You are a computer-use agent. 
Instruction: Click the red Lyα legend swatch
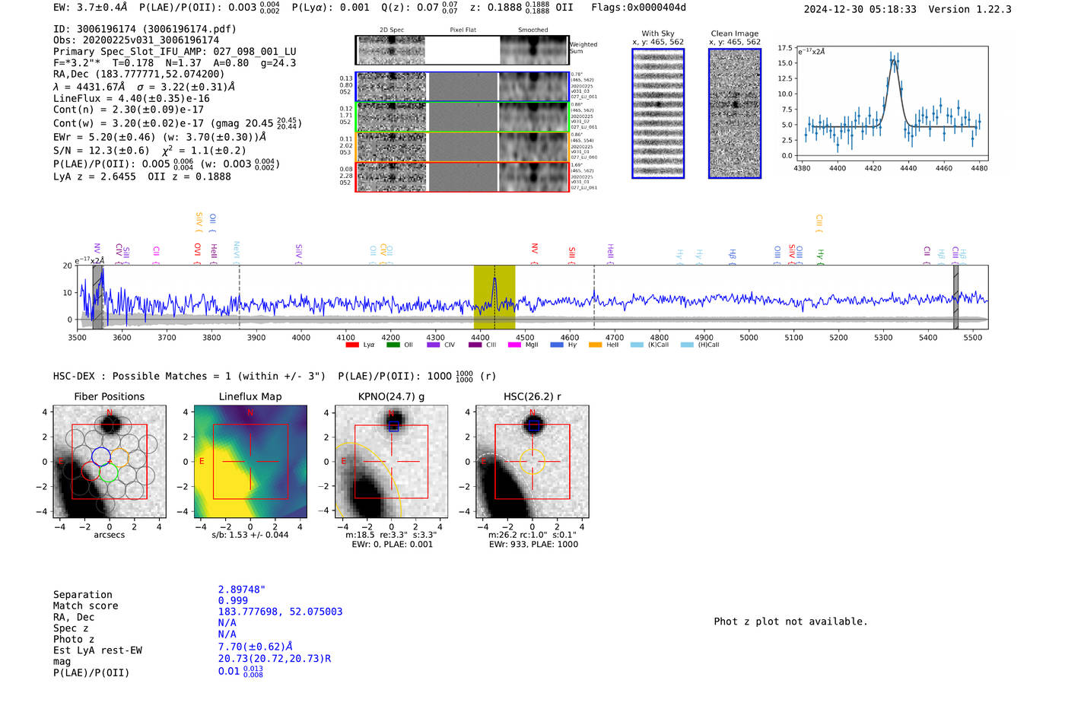click(351, 345)
